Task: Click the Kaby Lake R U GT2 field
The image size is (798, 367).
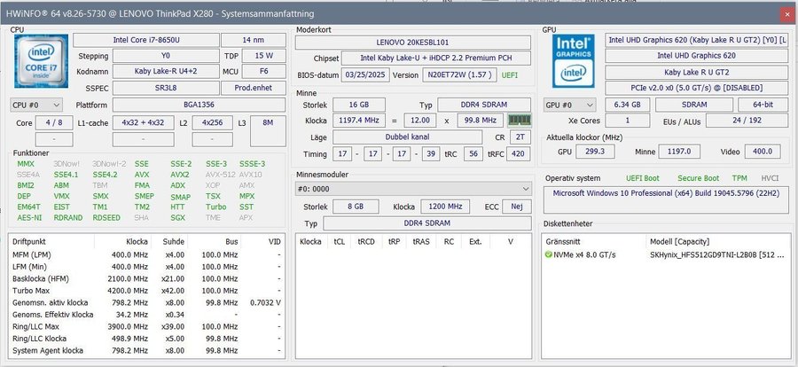Action: (x=696, y=73)
